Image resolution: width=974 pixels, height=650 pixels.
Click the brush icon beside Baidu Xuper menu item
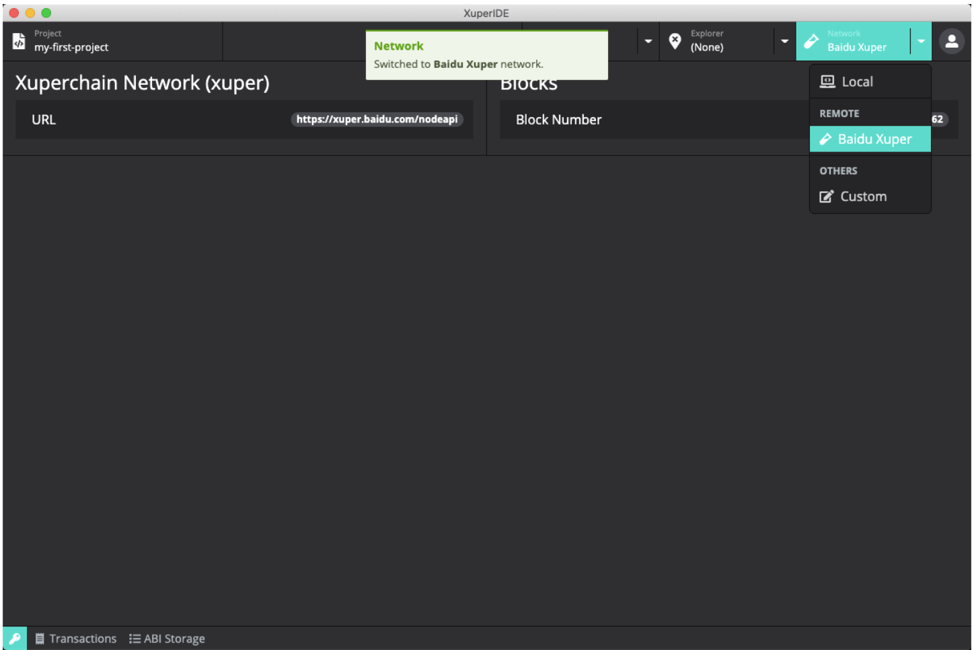[825, 139]
